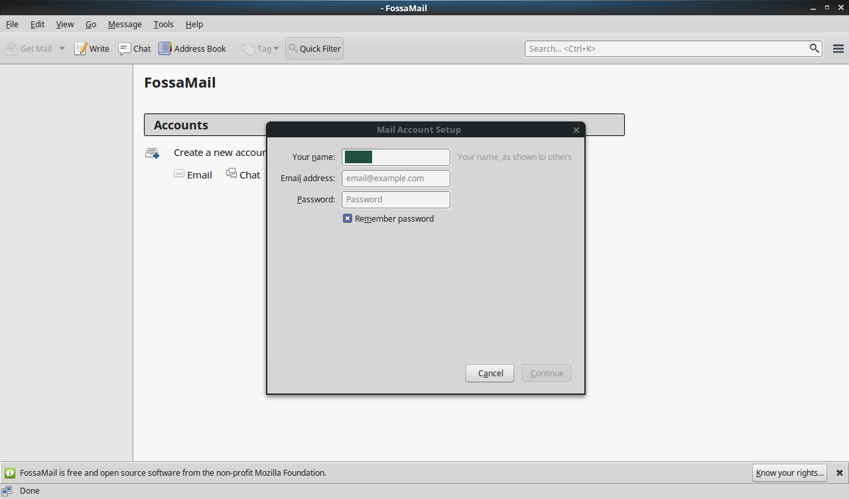The image size is (849, 499).
Task: Open the hamburger application menu
Action: (x=838, y=48)
